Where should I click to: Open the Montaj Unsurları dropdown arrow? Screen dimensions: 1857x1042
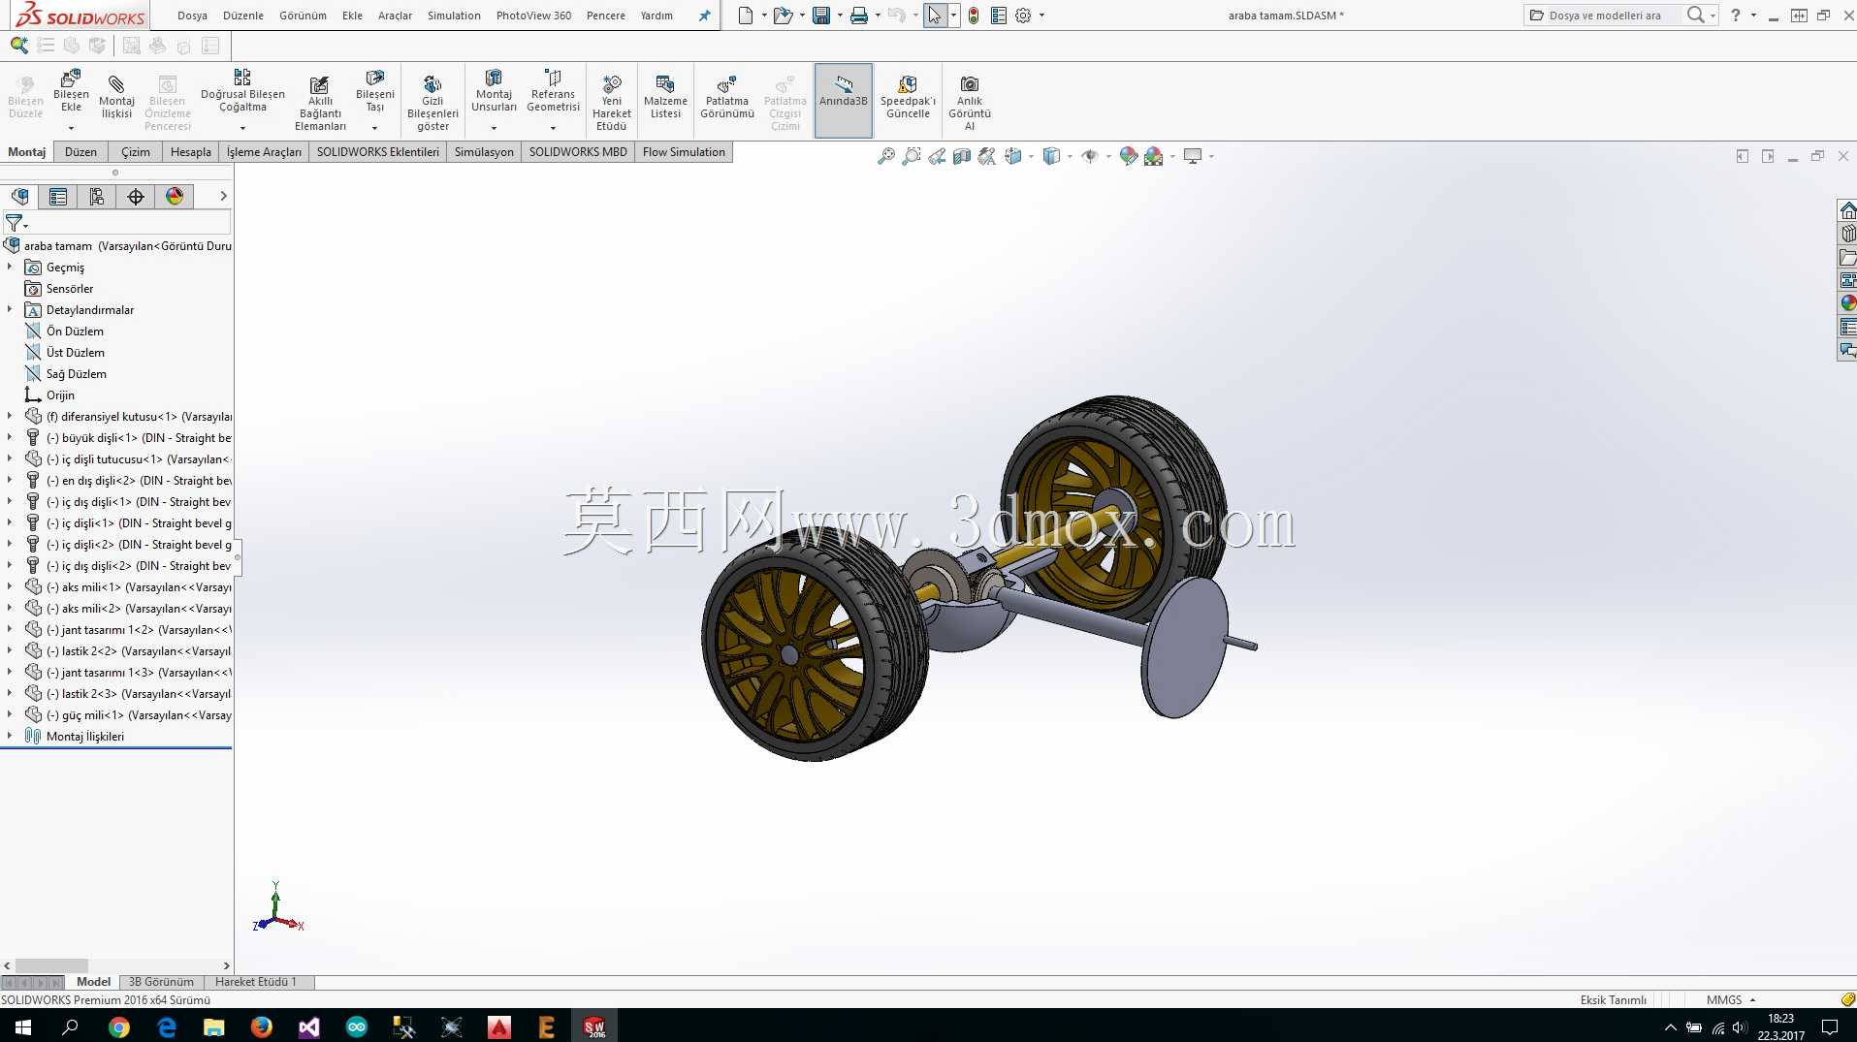494,128
